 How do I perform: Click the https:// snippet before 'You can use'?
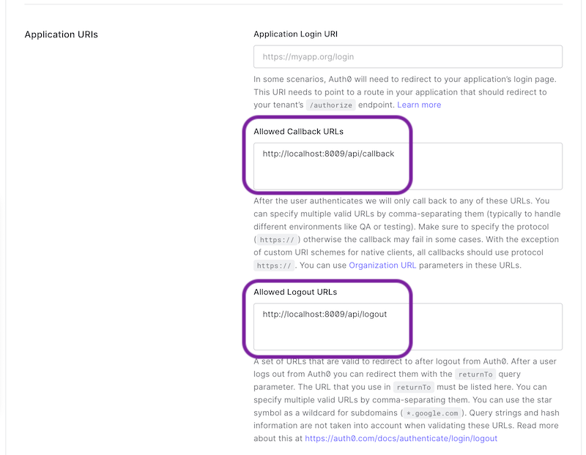tap(274, 266)
